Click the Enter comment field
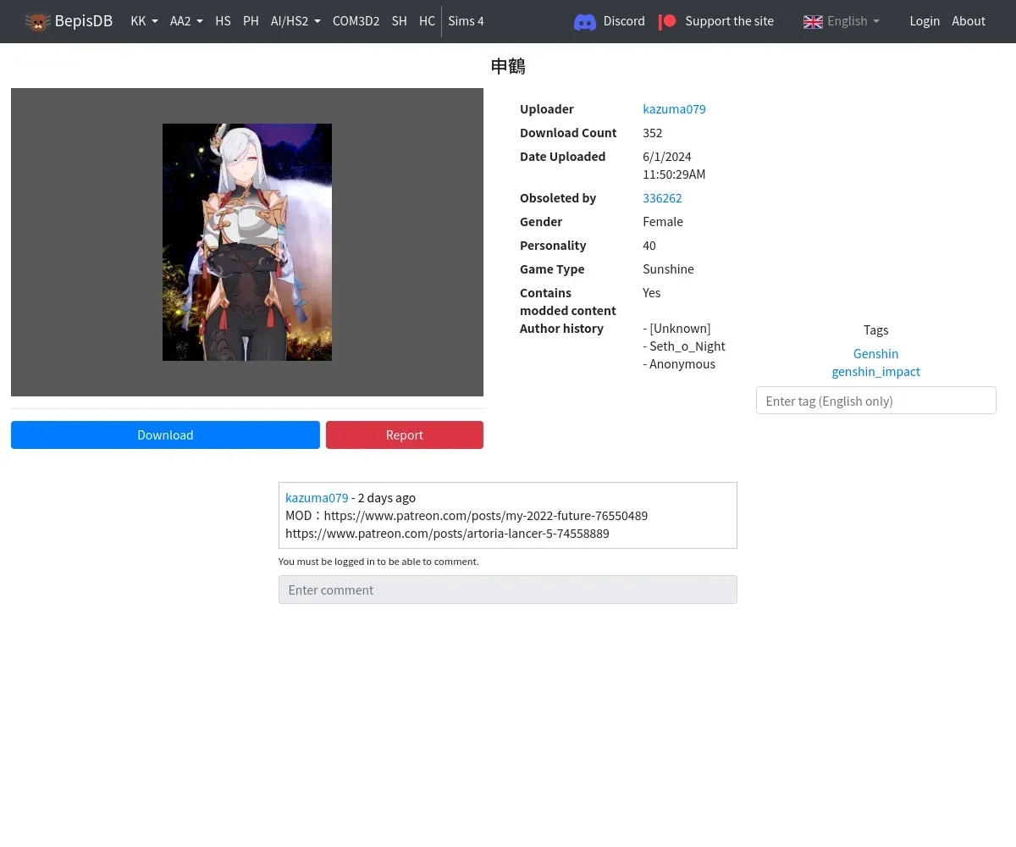 508,590
